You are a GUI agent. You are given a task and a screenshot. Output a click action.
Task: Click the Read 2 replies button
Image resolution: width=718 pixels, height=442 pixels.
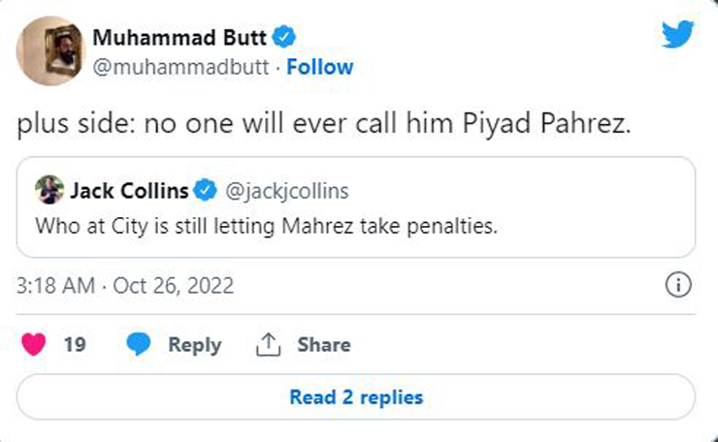[x=356, y=396]
